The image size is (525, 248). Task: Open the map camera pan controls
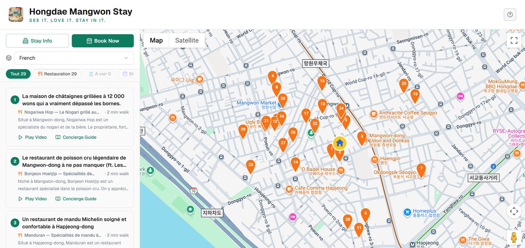[514, 211]
